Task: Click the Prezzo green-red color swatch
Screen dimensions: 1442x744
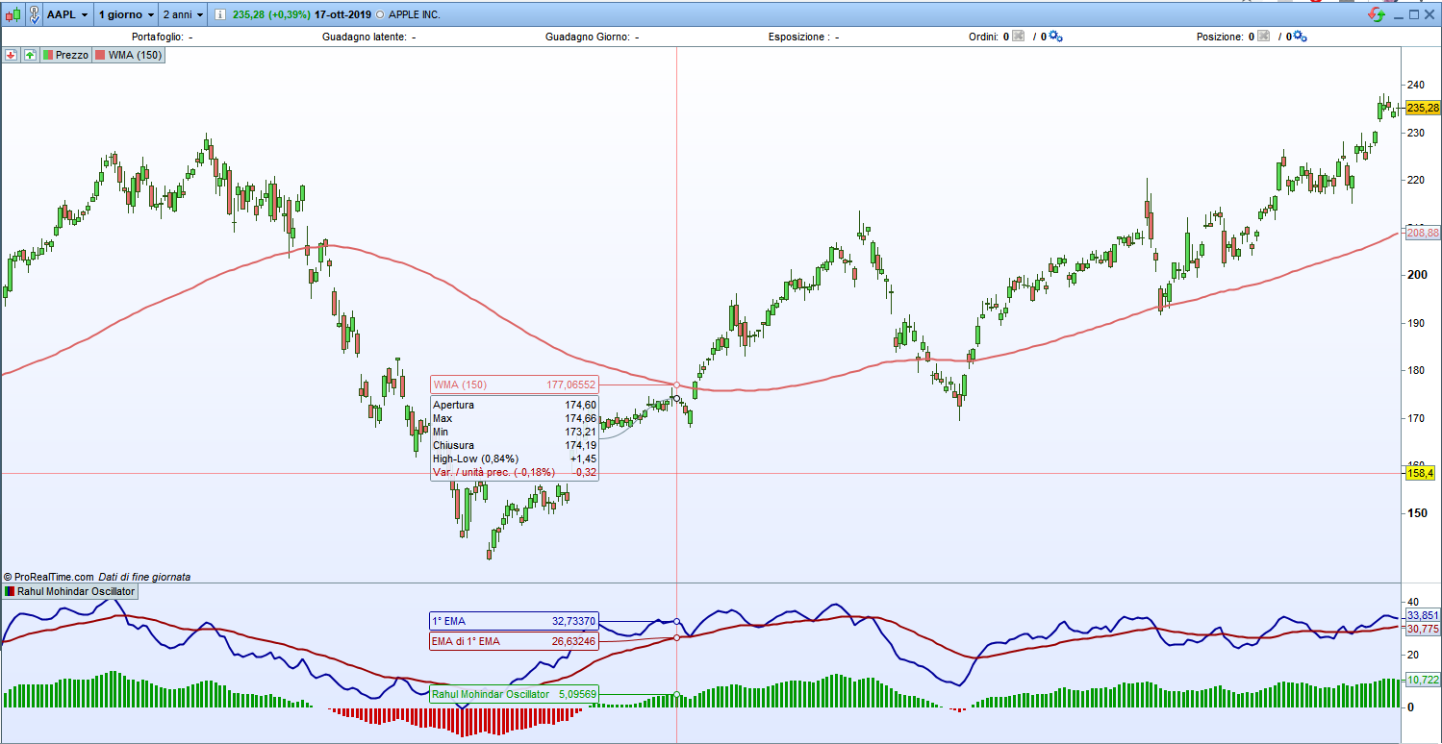Action: point(47,55)
